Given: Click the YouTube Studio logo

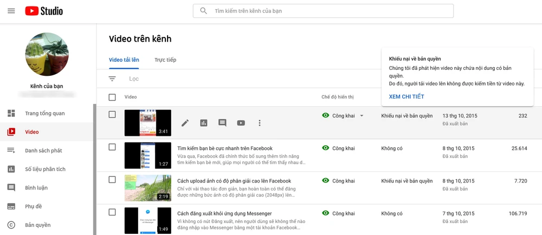Looking at the screenshot, I should tap(44, 11).
